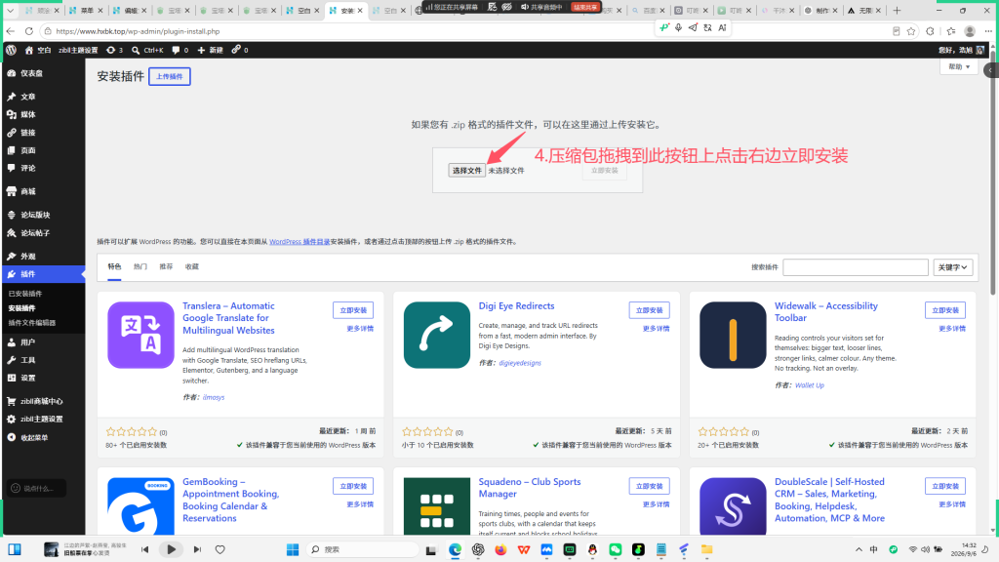Open Microsoft Edge from the taskbar

coord(455,549)
